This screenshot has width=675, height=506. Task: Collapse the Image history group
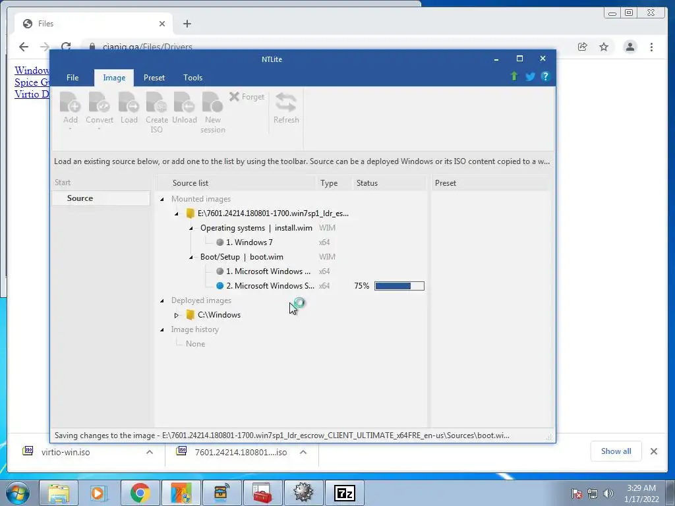point(162,330)
